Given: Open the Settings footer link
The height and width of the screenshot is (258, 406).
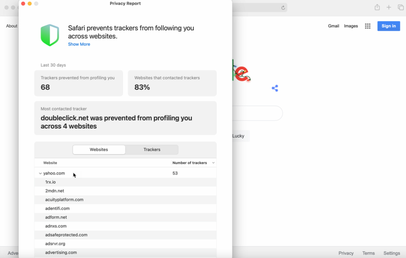Looking at the screenshot, I should pyautogui.click(x=391, y=253).
